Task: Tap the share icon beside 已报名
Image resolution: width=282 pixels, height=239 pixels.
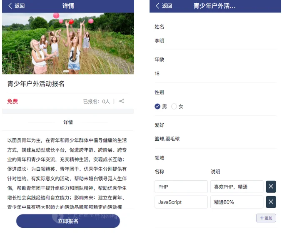Action: point(122,101)
